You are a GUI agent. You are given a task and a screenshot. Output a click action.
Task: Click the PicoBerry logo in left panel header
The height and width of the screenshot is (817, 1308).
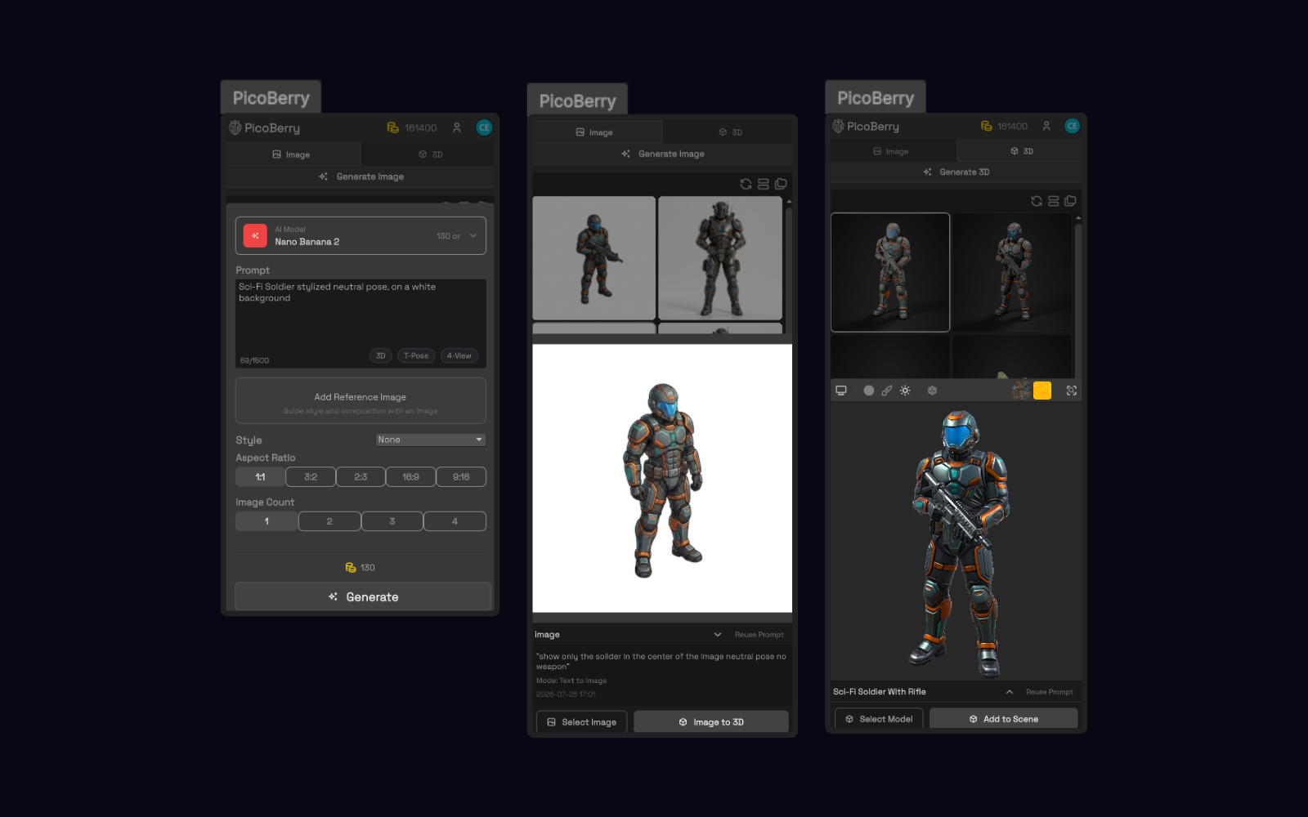(235, 127)
